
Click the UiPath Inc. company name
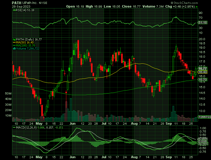(30, 3)
